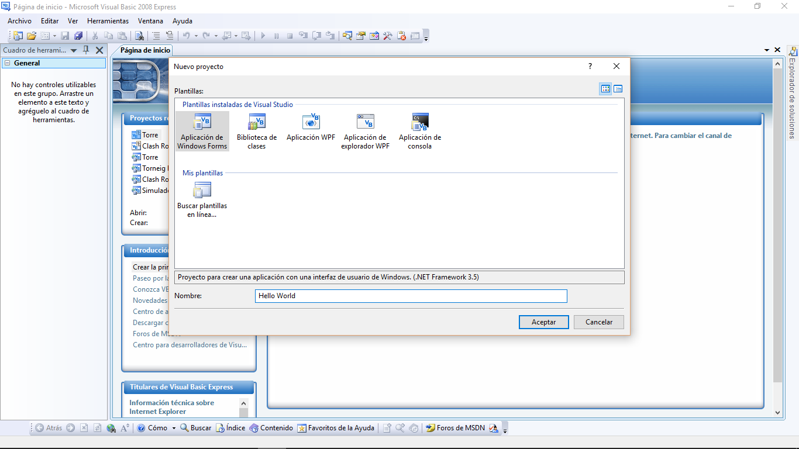Pin the Cuadro de herramientas panel
The width and height of the screenshot is (799, 449).
pyautogui.click(x=86, y=50)
